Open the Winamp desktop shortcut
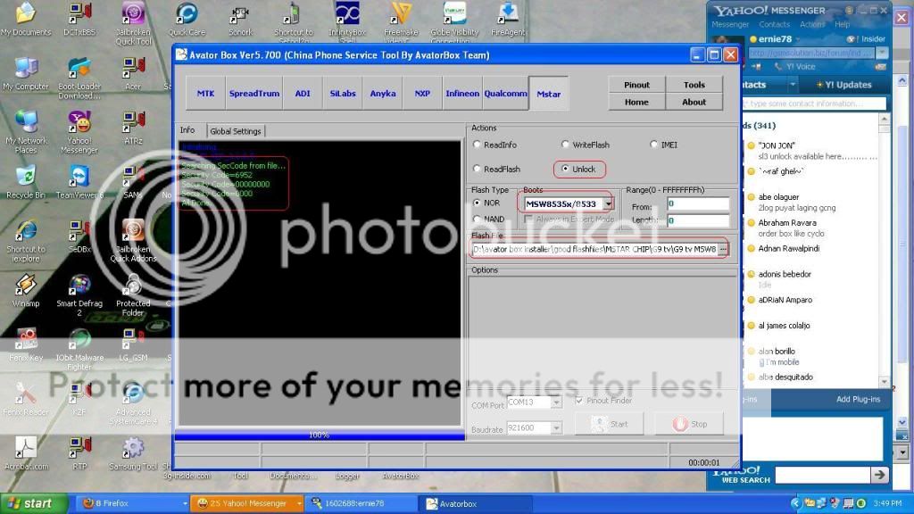This screenshot has height=514, width=914. point(26,286)
